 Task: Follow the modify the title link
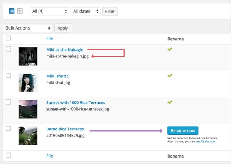point(208,142)
